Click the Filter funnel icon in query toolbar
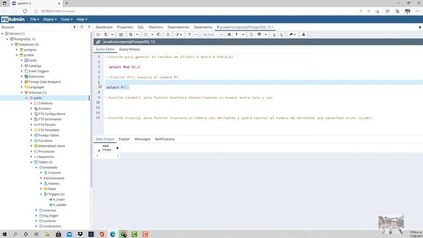This screenshot has width=423, height=238. (190, 34)
